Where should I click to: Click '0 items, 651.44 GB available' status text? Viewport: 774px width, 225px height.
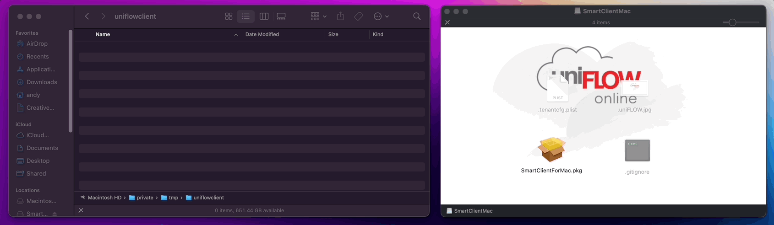pyautogui.click(x=250, y=210)
